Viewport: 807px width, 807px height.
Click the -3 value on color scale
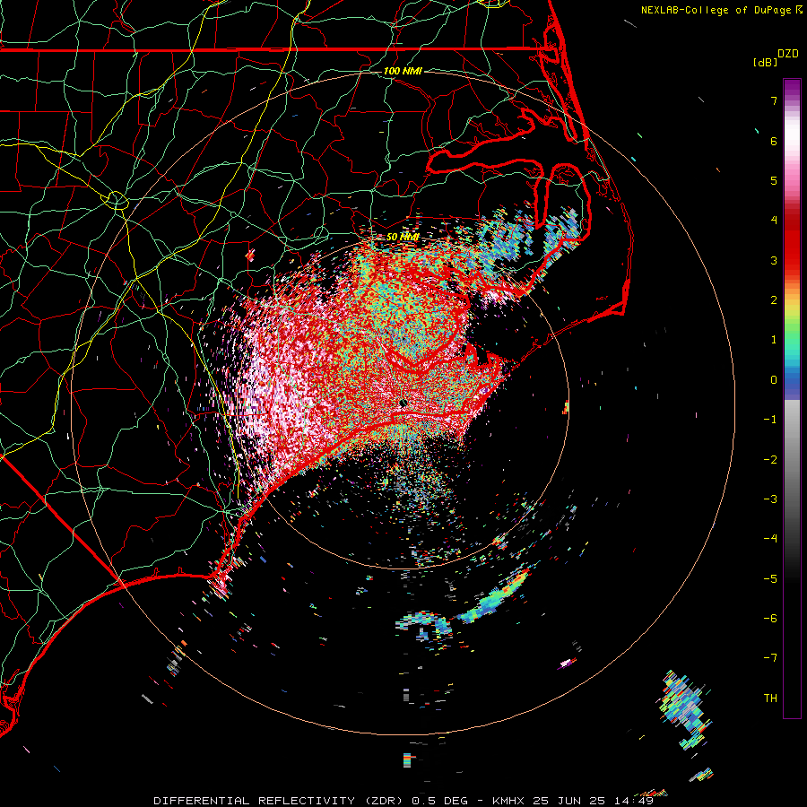[770, 499]
